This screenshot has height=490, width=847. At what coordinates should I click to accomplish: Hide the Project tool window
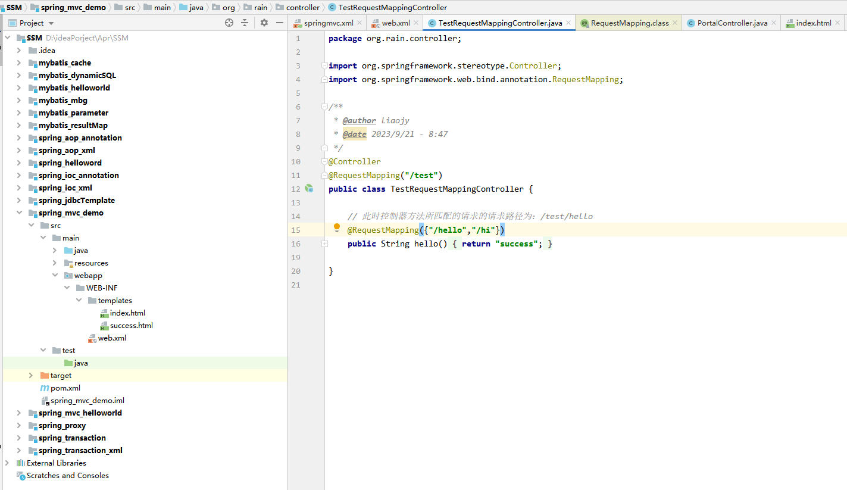pos(280,23)
